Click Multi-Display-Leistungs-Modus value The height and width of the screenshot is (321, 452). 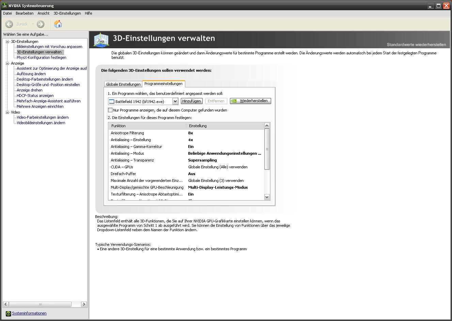click(218, 187)
